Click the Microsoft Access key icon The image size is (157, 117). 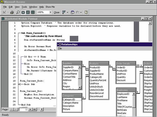[x=2, y=2]
